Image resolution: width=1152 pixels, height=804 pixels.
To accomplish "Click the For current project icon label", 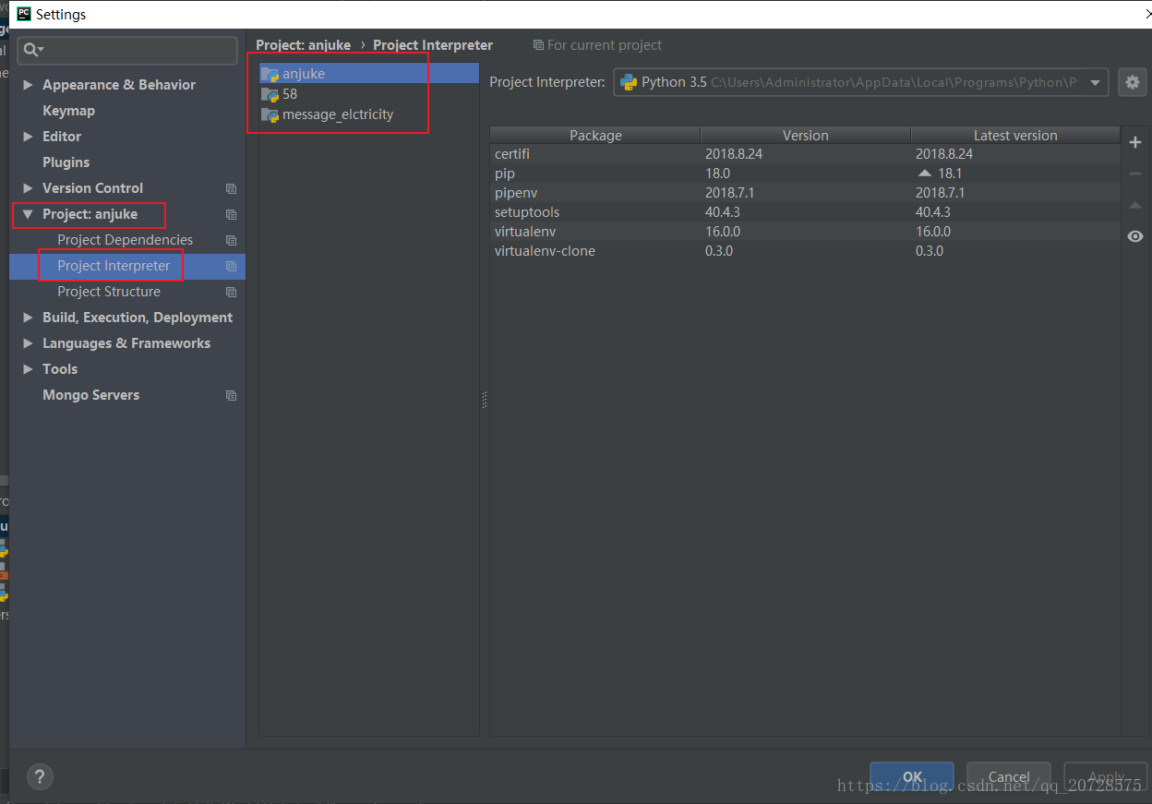I will coord(597,45).
